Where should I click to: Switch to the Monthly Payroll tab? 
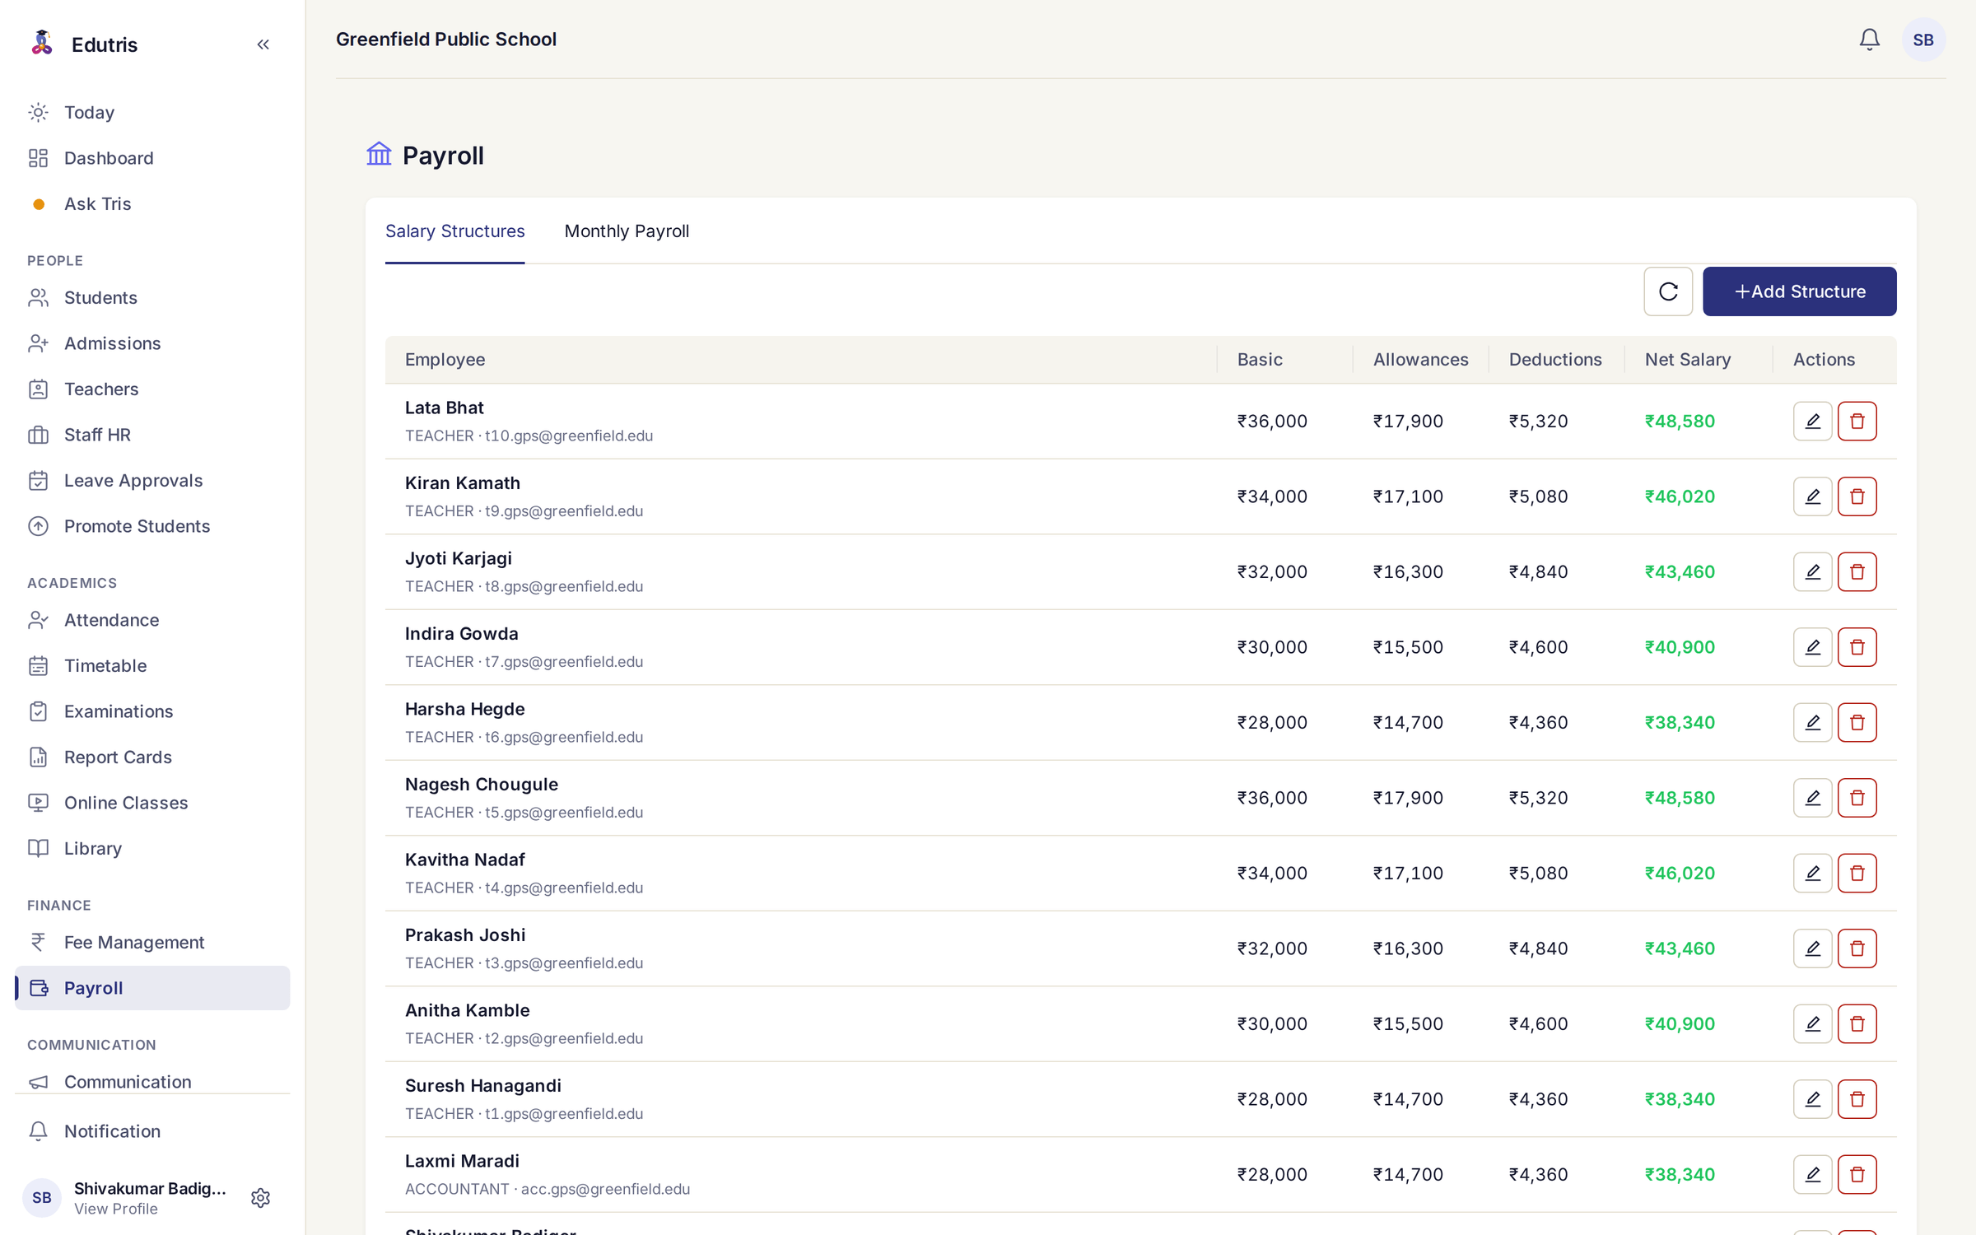coord(627,231)
